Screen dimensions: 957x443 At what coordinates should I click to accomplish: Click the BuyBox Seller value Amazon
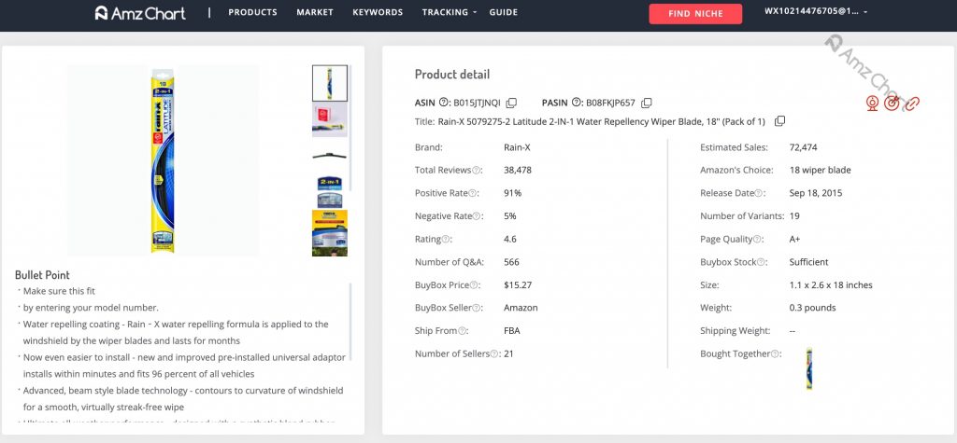[521, 308]
